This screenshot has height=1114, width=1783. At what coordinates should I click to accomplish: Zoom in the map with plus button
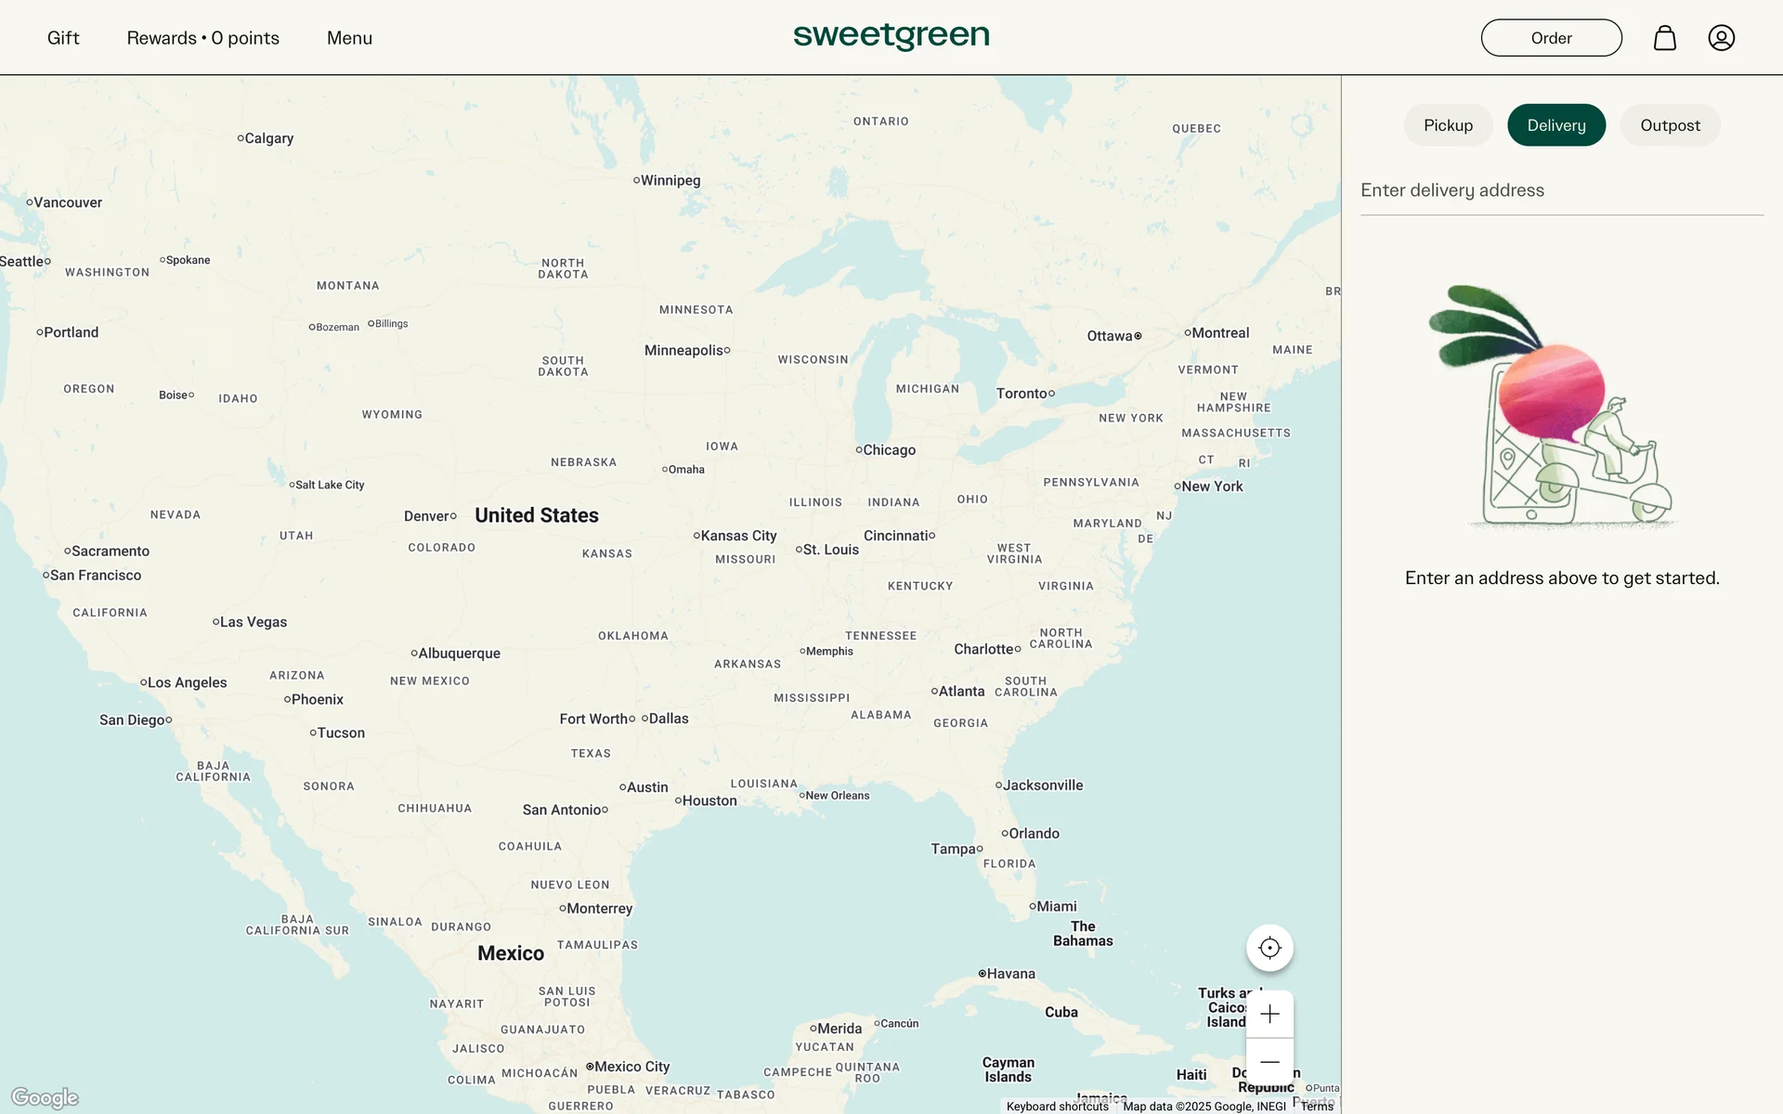(x=1269, y=1014)
